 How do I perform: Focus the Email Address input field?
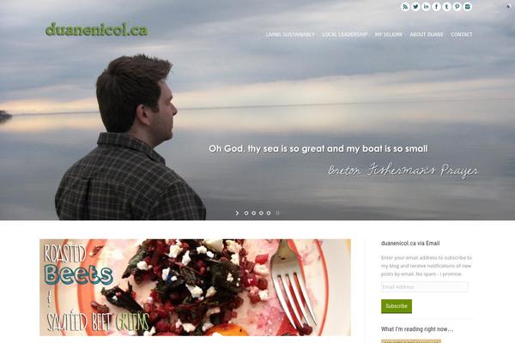pos(425,287)
